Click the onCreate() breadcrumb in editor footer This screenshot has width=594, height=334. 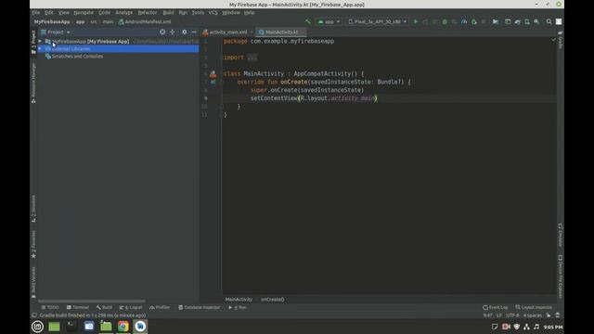coord(272,300)
